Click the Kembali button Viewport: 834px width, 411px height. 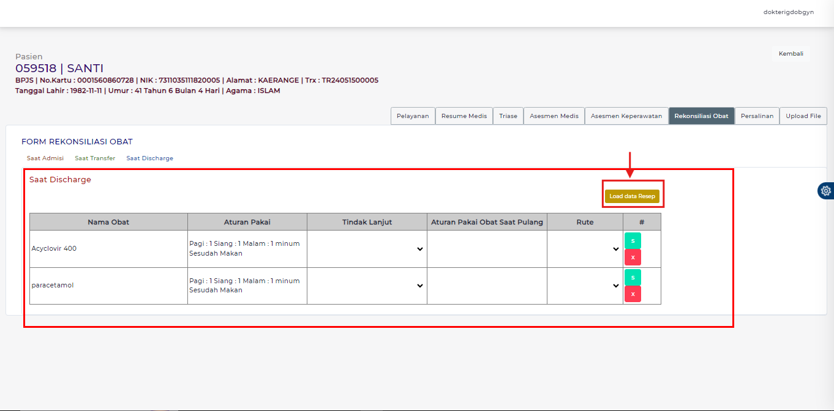click(x=791, y=54)
